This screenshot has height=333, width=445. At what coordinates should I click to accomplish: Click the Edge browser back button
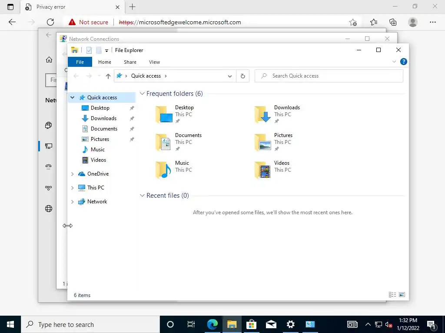point(12,22)
